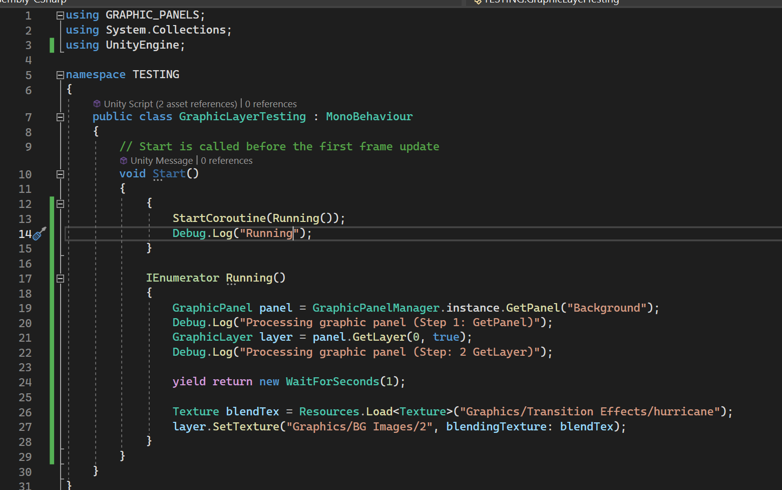Open the TESTING.GraphicLayerTesting type dropdown
The width and height of the screenshot is (782, 490).
pos(551,2)
